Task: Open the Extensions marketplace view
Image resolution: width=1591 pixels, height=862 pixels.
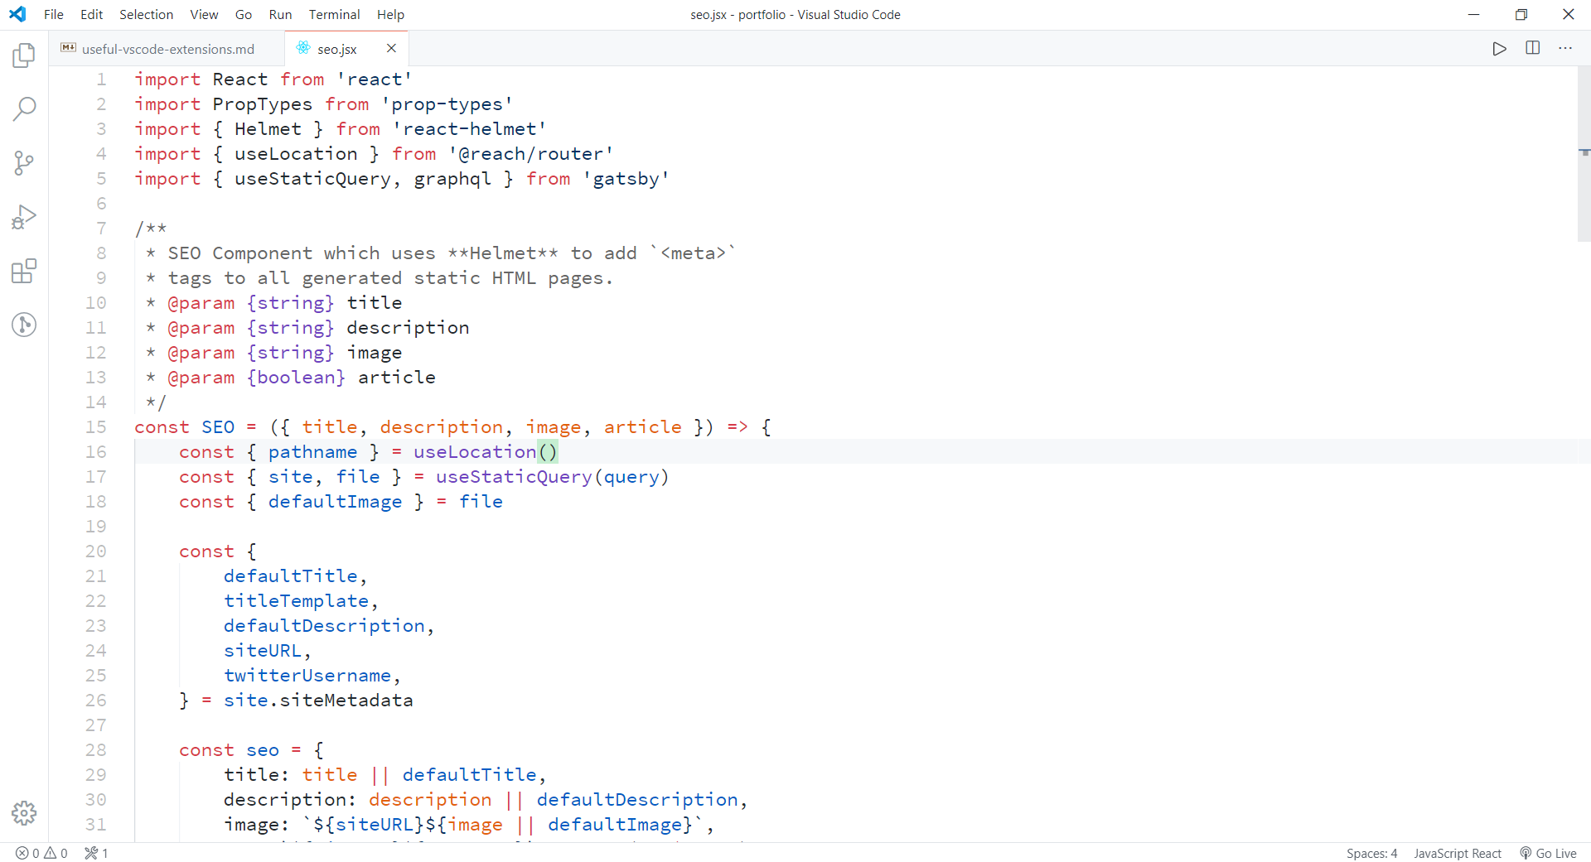Action: [x=24, y=271]
